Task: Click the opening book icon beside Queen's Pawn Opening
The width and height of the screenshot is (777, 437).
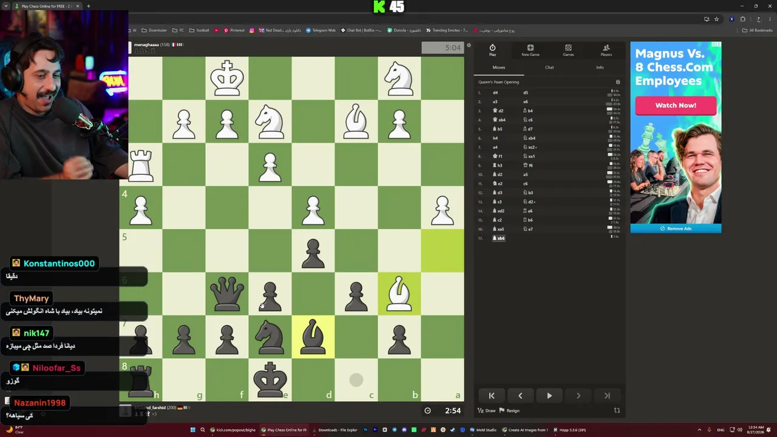Action: click(618, 82)
